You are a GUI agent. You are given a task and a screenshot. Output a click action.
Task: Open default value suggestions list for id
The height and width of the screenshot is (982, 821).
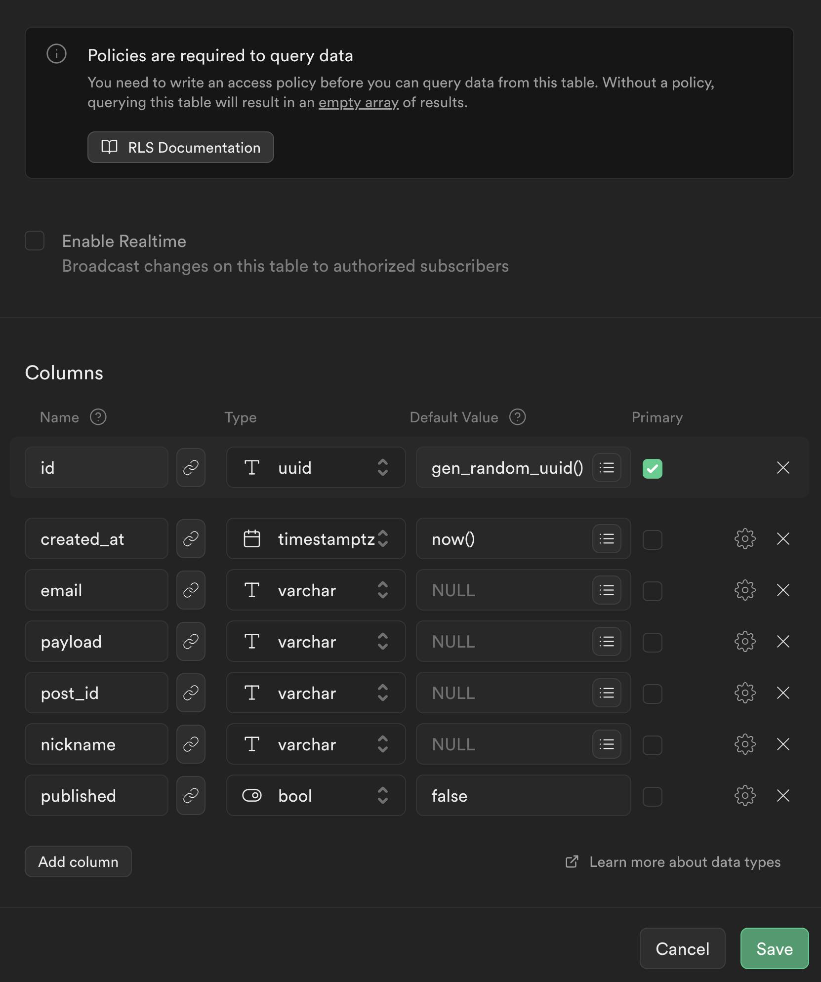[x=607, y=467]
